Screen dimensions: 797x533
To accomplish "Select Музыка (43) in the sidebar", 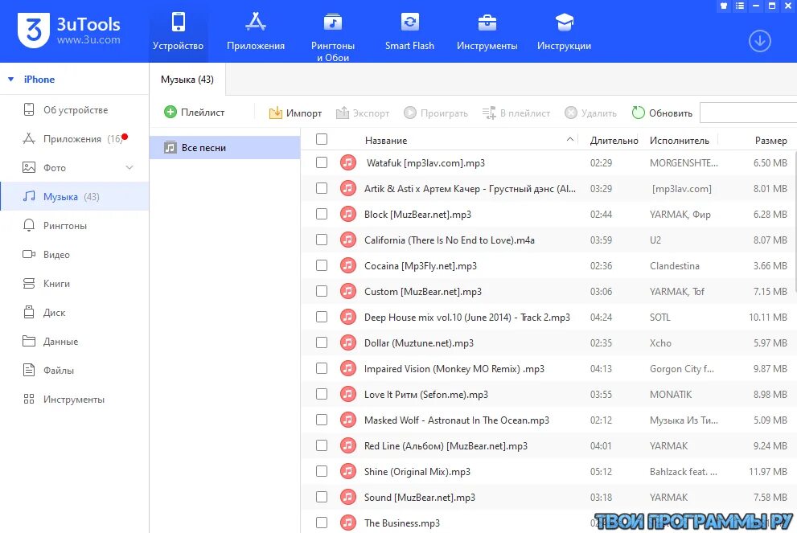I will click(75, 197).
